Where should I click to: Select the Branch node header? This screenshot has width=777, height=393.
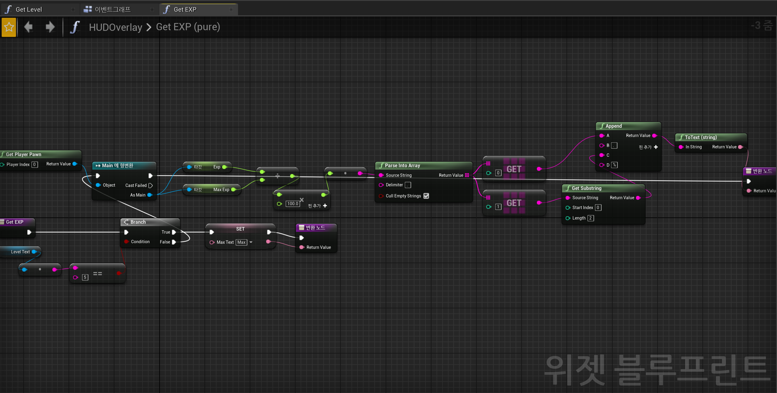click(x=150, y=222)
